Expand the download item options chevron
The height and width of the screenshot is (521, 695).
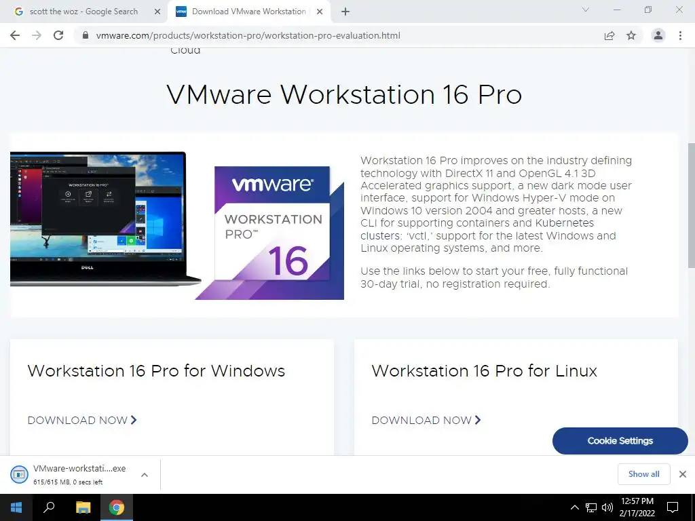[x=145, y=474]
